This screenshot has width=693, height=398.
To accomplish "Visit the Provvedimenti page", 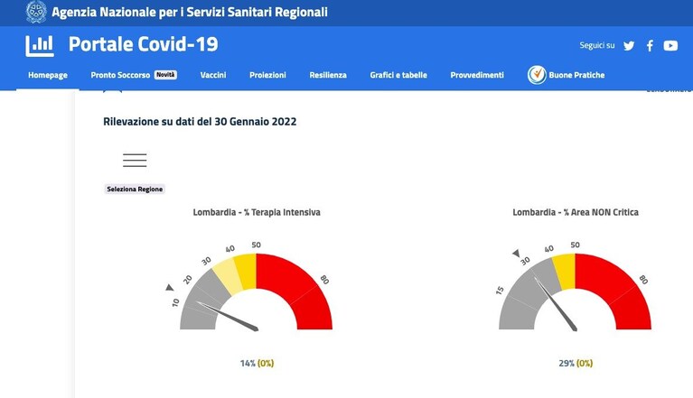I will pyautogui.click(x=477, y=75).
